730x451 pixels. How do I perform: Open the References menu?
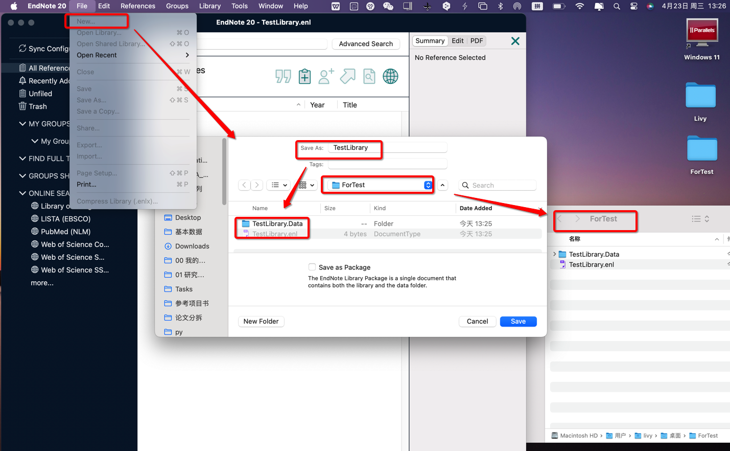click(138, 6)
